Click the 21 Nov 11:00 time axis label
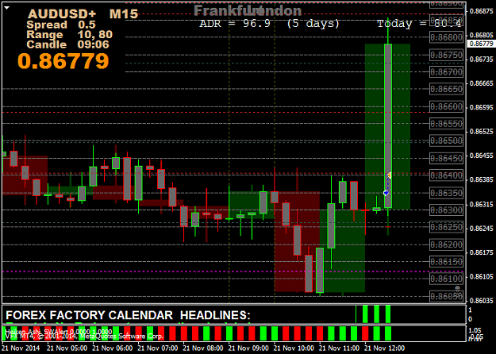Viewport: 496px width, 354px height. click(x=340, y=348)
